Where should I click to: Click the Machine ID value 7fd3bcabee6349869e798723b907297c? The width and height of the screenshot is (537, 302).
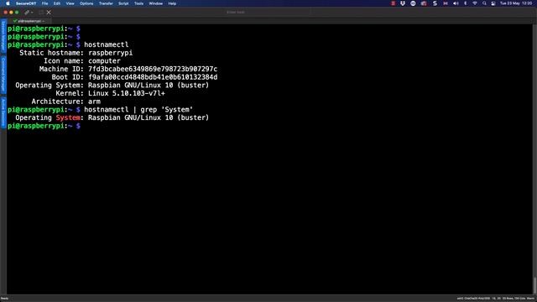pyautogui.click(x=153, y=69)
